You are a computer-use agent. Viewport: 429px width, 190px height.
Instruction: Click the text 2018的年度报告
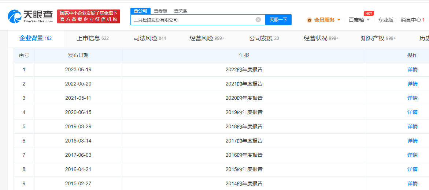[x=244, y=126]
